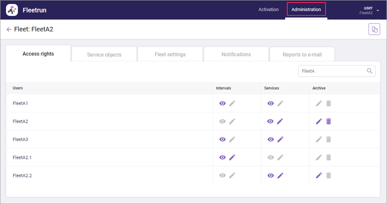The width and height of the screenshot is (387, 204).
Task: Switch to the Notifications tab
Action: (x=236, y=54)
